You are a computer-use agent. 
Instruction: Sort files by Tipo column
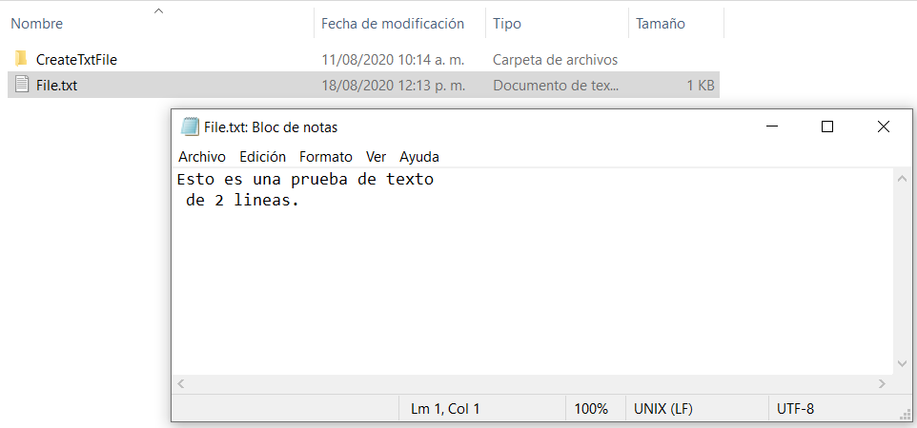507,24
